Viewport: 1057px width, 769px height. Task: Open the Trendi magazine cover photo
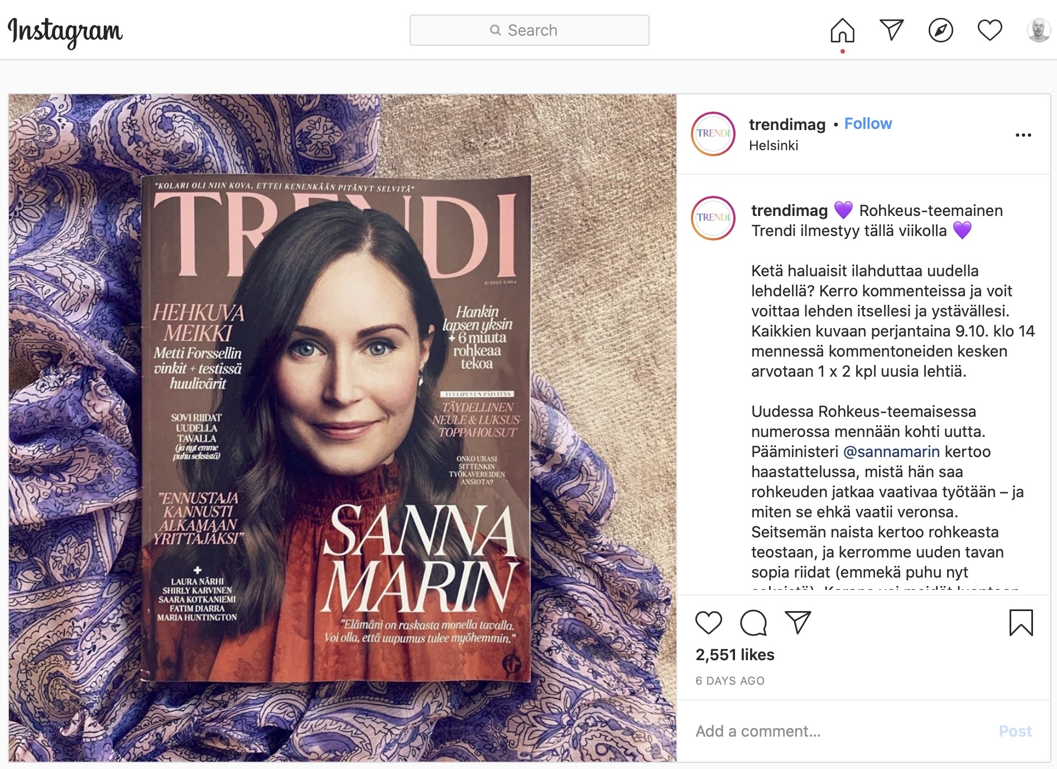tap(342, 427)
